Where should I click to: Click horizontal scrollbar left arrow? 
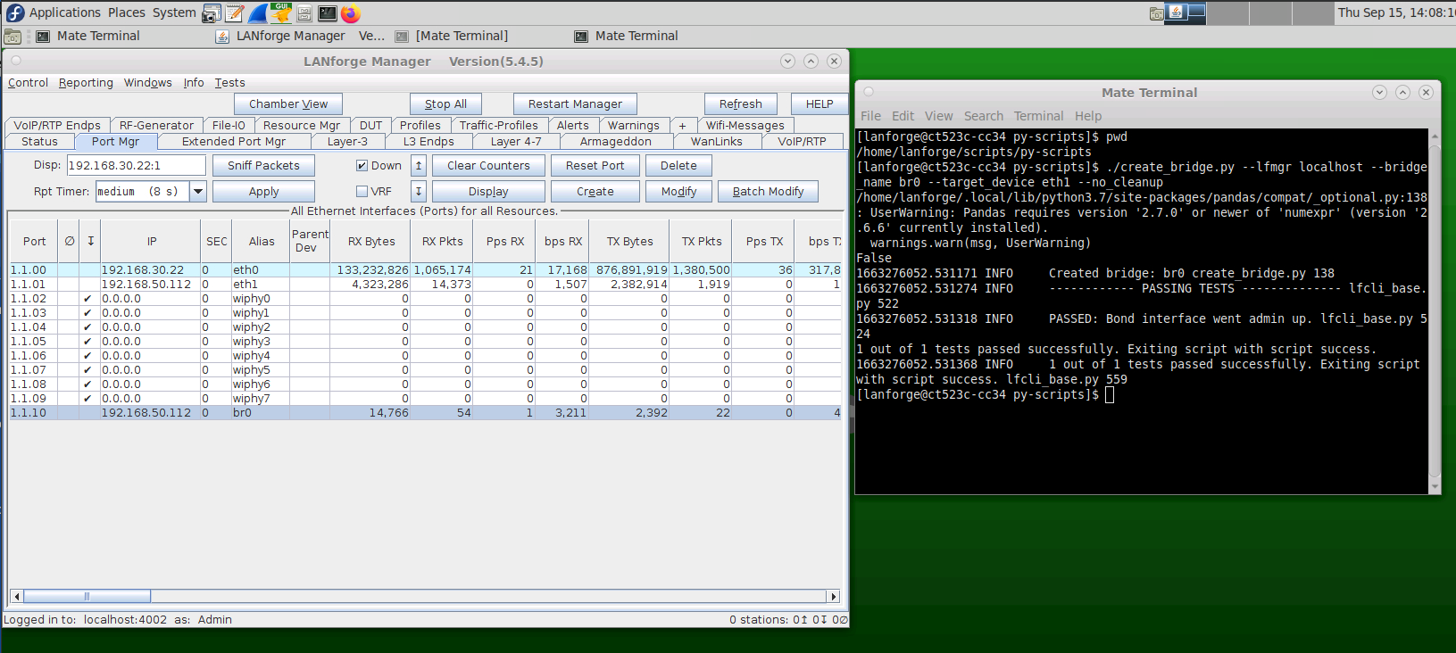[x=16, y=596]
